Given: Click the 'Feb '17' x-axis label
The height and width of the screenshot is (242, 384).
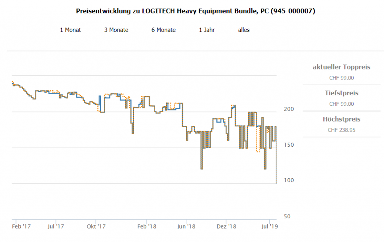Looking at the screenshot, I should (21, 227).
